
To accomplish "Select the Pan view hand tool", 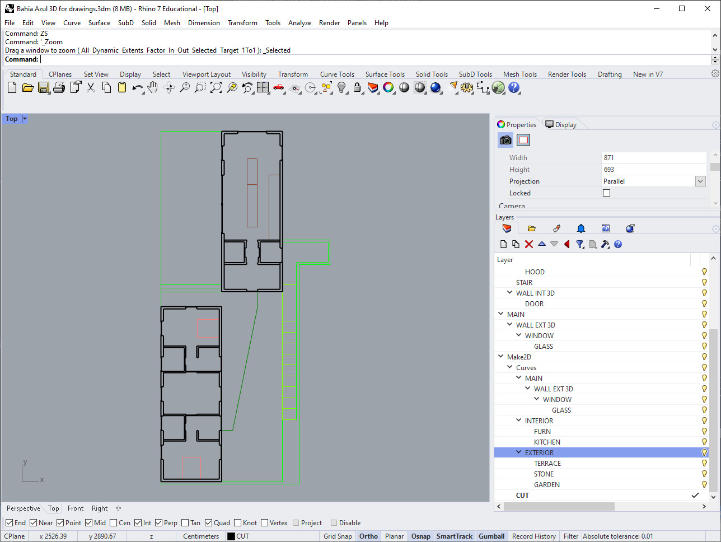I will [x=153, y=87].
